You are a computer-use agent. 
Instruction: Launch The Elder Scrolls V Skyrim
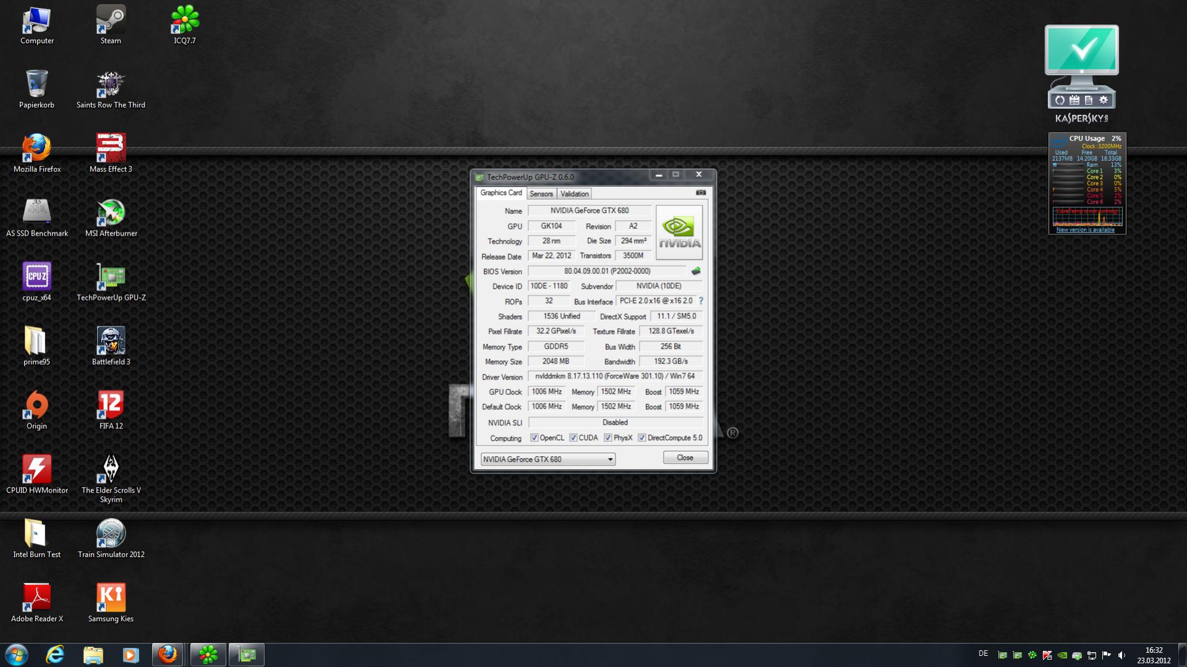click(x=111, y=480)
